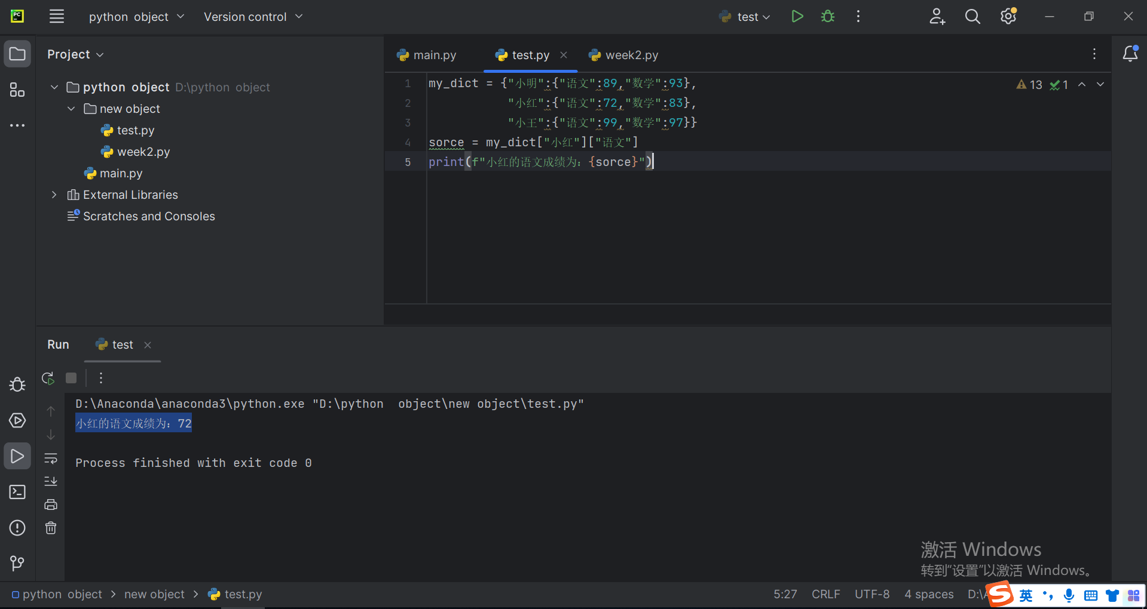Click python object breadcrumb in status bar

tap(57, 594)
